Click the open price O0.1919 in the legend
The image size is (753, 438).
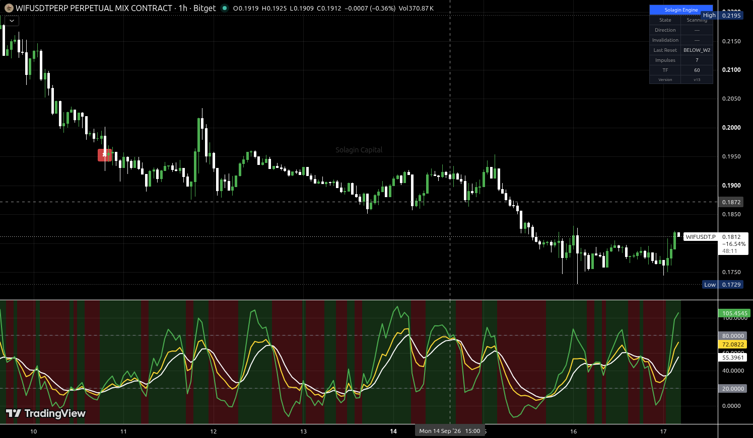tap(246, 8)
